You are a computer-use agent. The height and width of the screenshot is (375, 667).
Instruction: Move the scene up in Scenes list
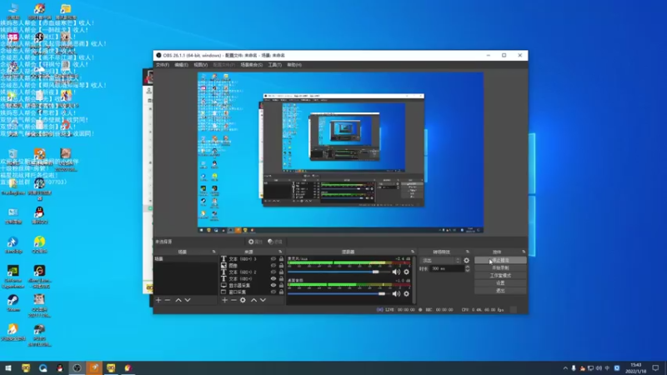click(x=178, y=300)
